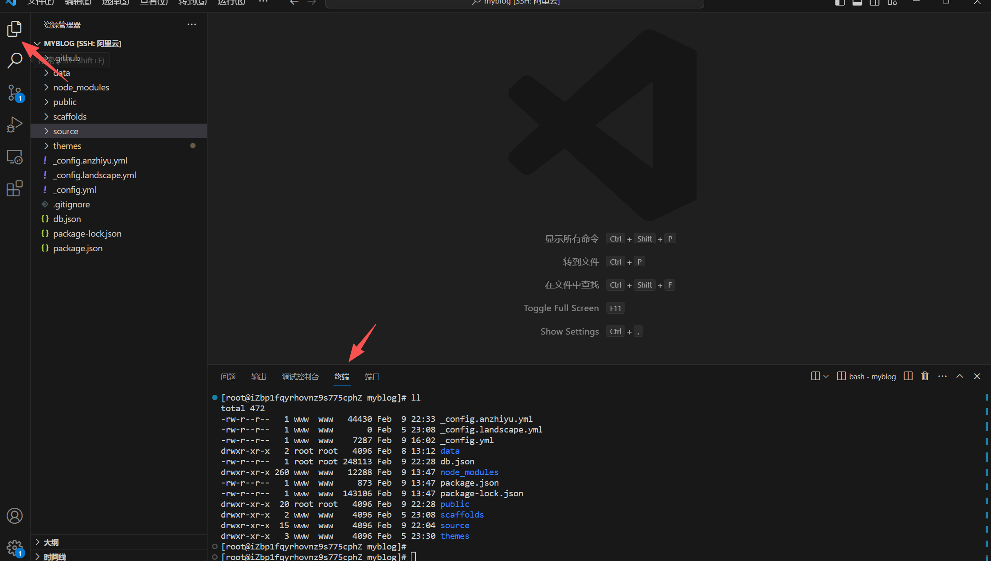
Task: Open the Run and Debug view
Action: point(14,125)
